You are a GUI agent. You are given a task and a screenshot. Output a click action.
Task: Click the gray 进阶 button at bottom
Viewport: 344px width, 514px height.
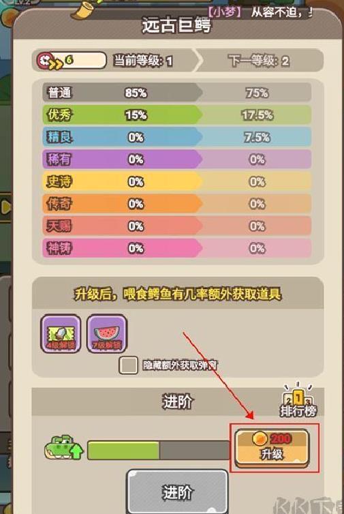coord(177,492)
